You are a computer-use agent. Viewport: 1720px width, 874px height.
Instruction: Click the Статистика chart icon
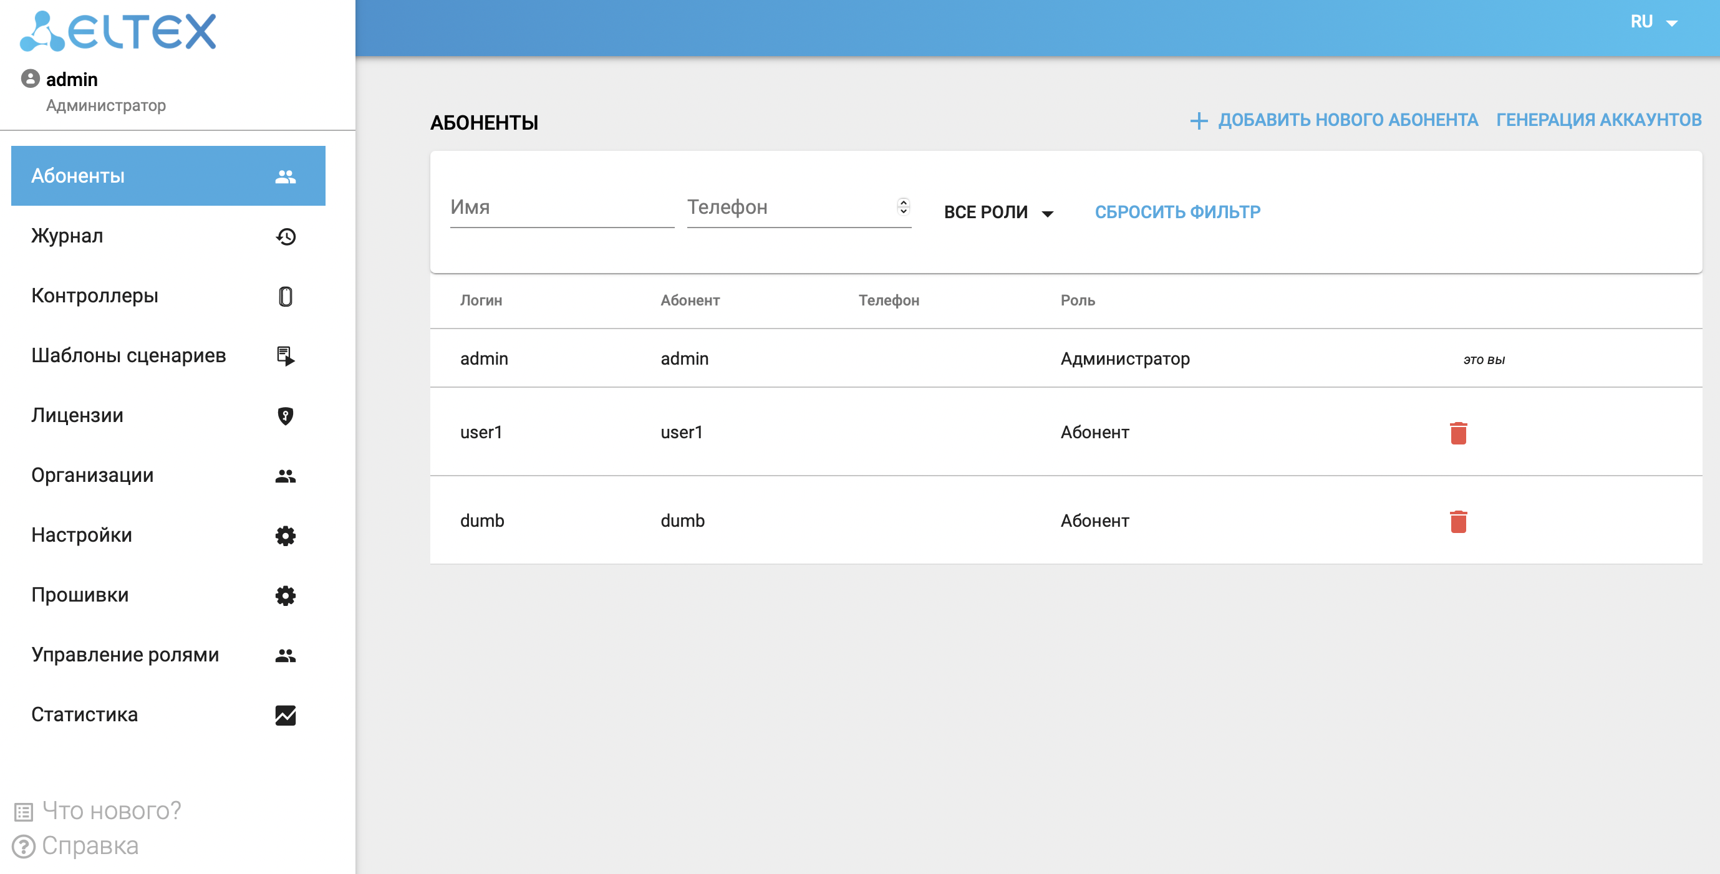pos(285,715)
